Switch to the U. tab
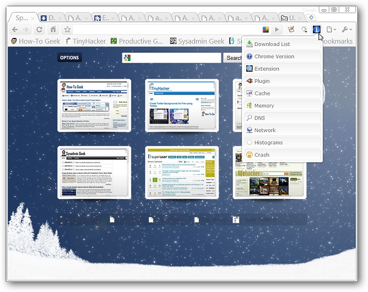This screenshot has height=292, width=368. pyautogui.click(x=292, y=18)
